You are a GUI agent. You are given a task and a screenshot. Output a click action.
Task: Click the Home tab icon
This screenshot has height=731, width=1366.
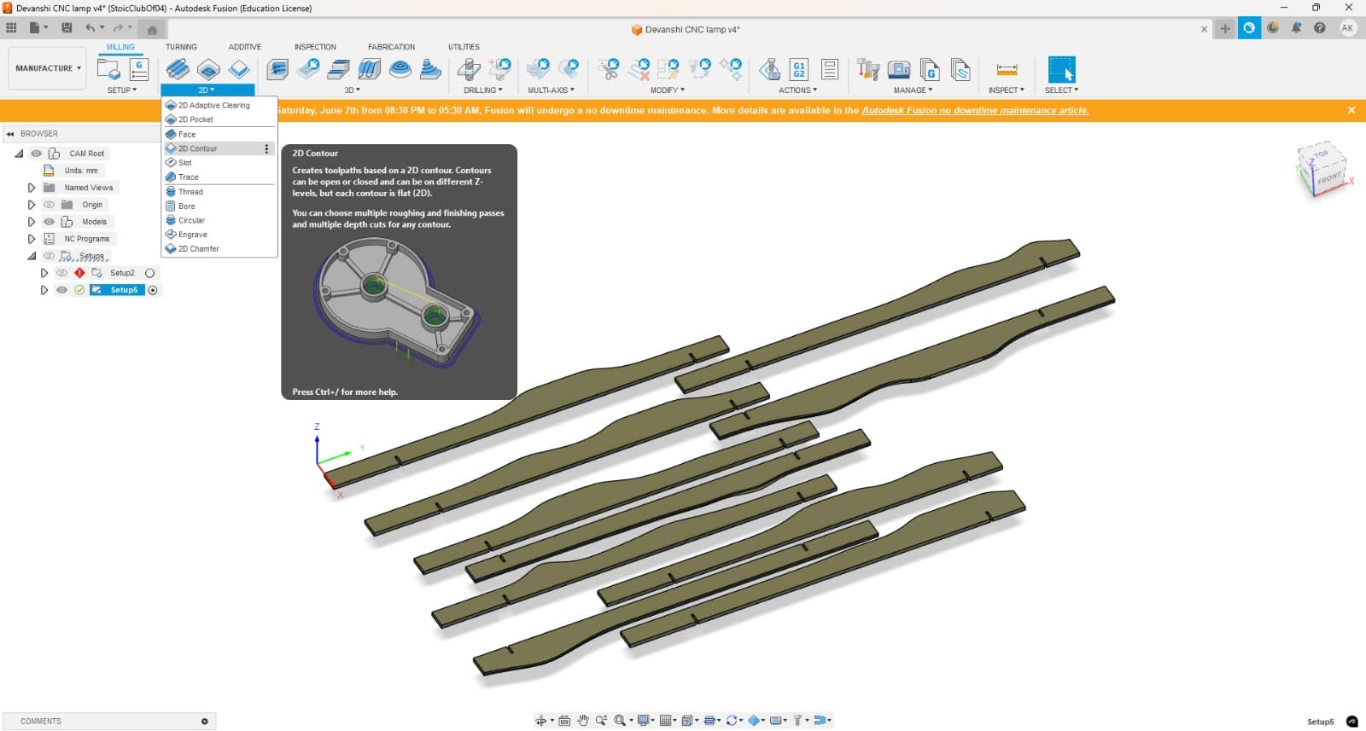click(152, 29)
